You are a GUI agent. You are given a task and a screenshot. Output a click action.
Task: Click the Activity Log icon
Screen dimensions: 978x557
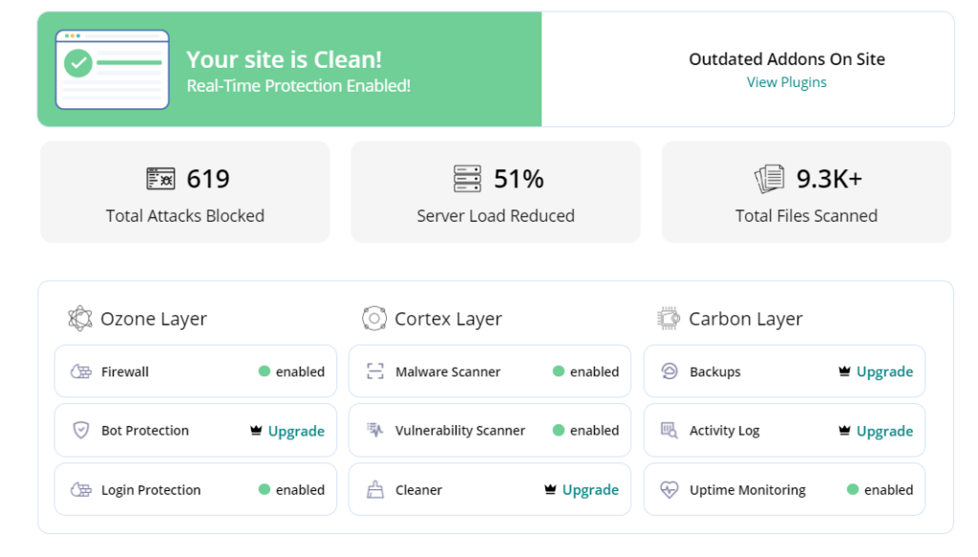pyautogui.click(x=670, y=430)
